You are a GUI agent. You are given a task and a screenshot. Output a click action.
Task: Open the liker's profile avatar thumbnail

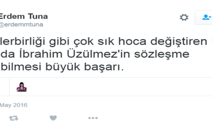[x=22, y=87]
